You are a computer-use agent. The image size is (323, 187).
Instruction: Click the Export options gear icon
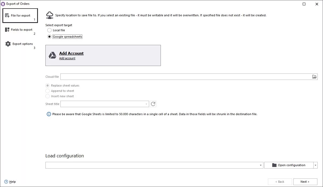pyautogui.click(x=8, y=44)
